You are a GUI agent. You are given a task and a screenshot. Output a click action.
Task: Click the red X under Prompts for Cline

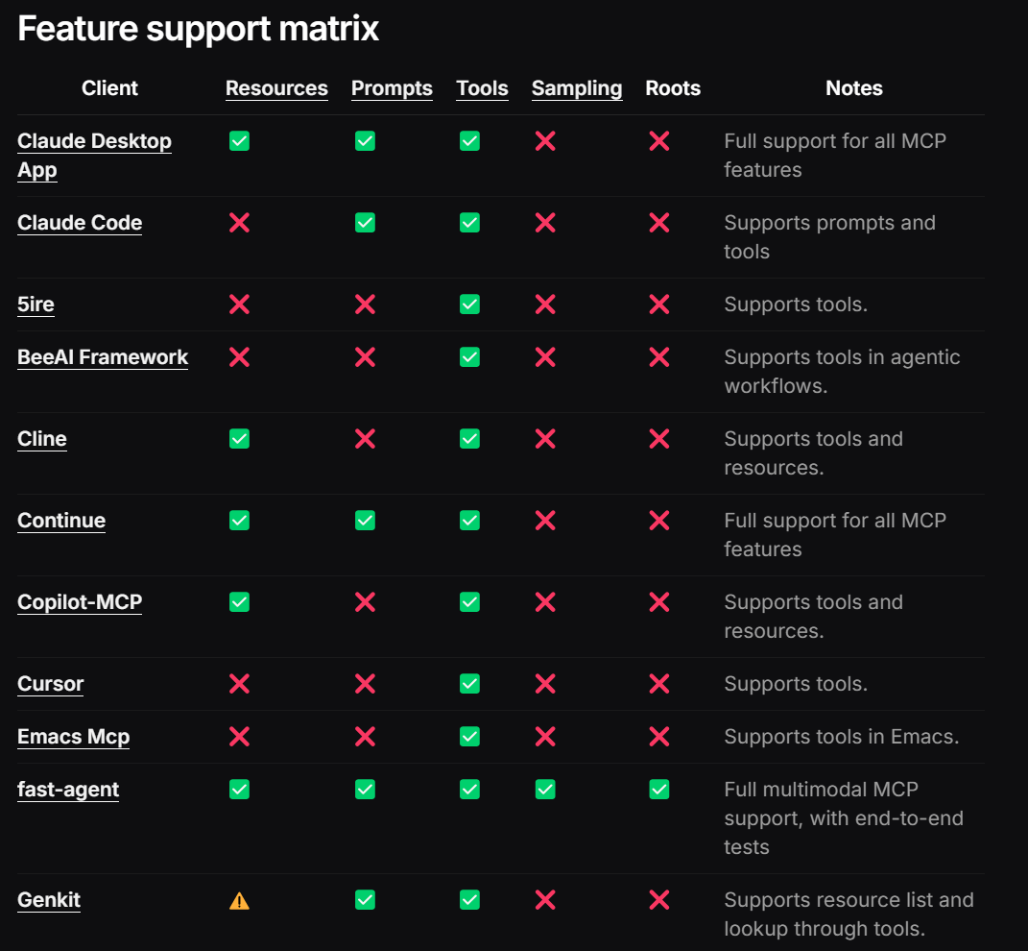pyautogui.click(x=365, y=438)
